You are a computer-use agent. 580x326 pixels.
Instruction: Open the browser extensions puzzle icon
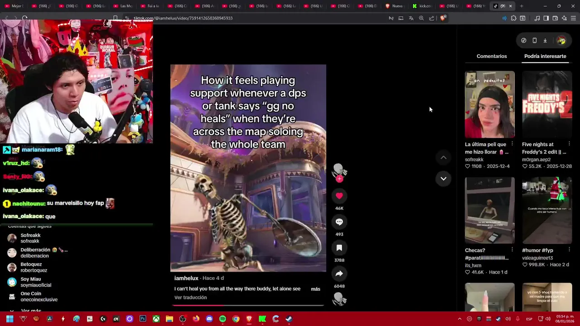[x=513, y=18]
